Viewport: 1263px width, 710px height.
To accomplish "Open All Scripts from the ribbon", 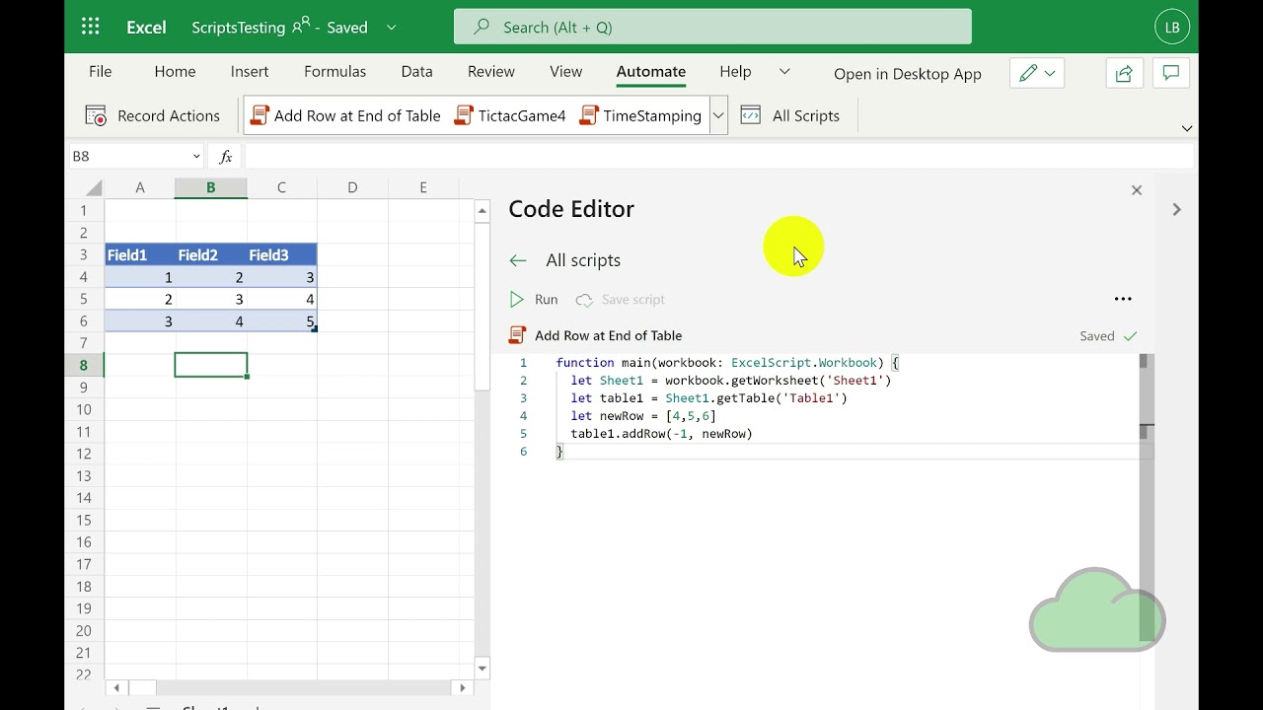I will click(x=790, y=115).
